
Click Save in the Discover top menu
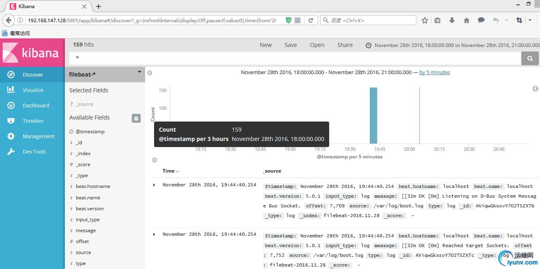(291, 45)
